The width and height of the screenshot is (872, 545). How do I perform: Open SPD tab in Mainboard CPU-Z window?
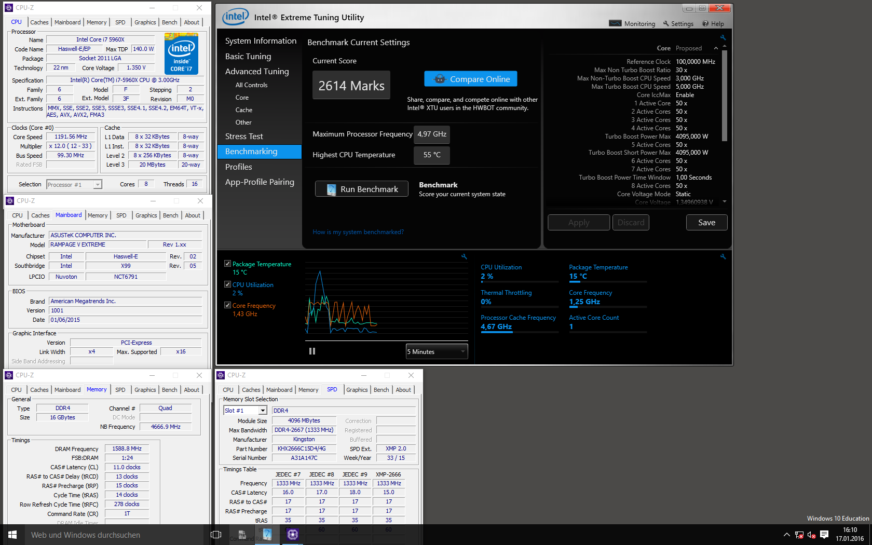pos(121,215)
